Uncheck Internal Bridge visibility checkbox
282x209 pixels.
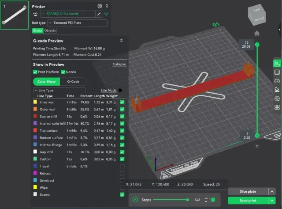coord(122,145)
